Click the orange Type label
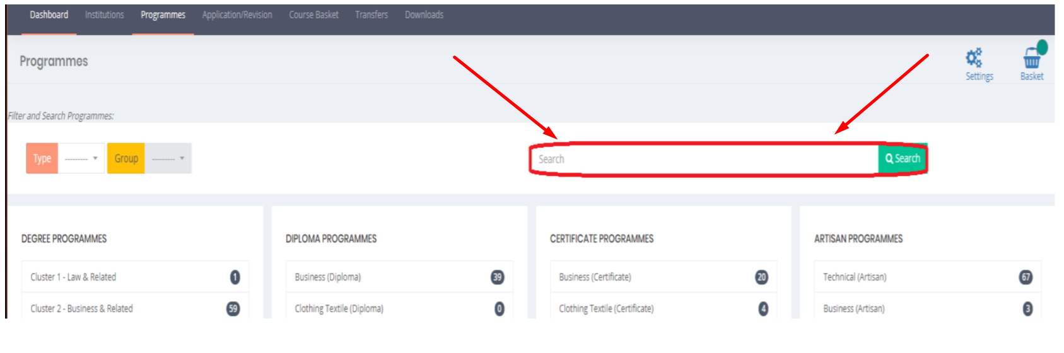1064x353 pixels. click(x=42, y=159)
